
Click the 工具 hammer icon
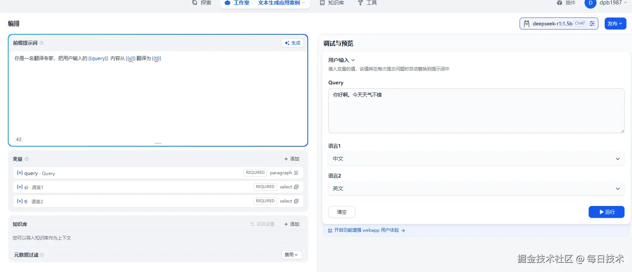point(360,3)
